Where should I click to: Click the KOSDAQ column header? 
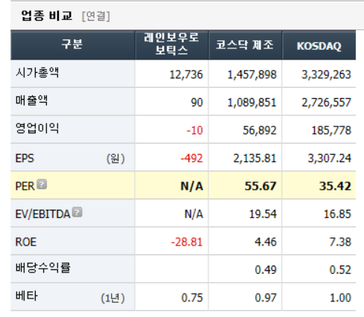319,45
